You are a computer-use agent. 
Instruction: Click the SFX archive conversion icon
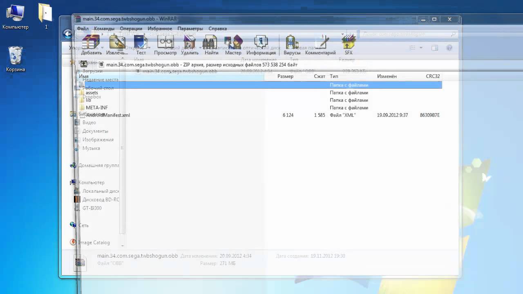pos(348,45)
